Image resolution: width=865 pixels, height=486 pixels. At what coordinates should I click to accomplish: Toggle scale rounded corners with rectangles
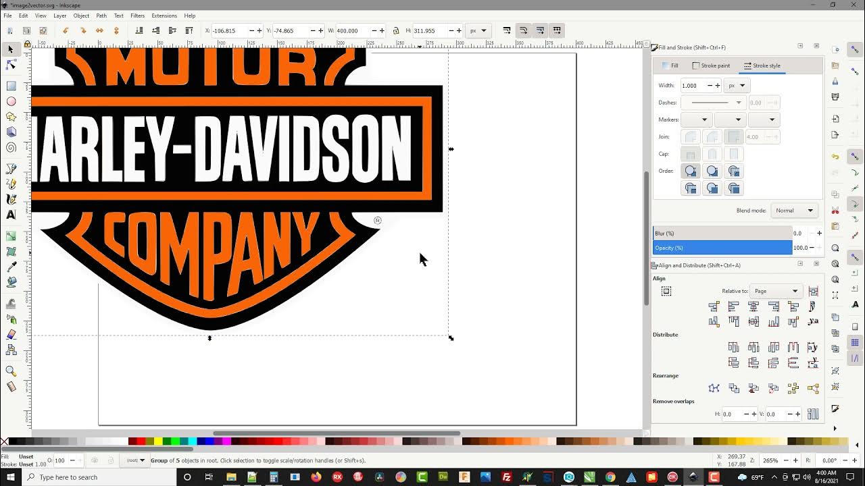524,30
